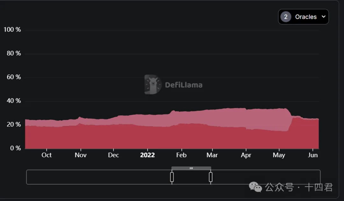Click the chevron arrow beside Oracles
344x201 pixels.
point(324,17)
